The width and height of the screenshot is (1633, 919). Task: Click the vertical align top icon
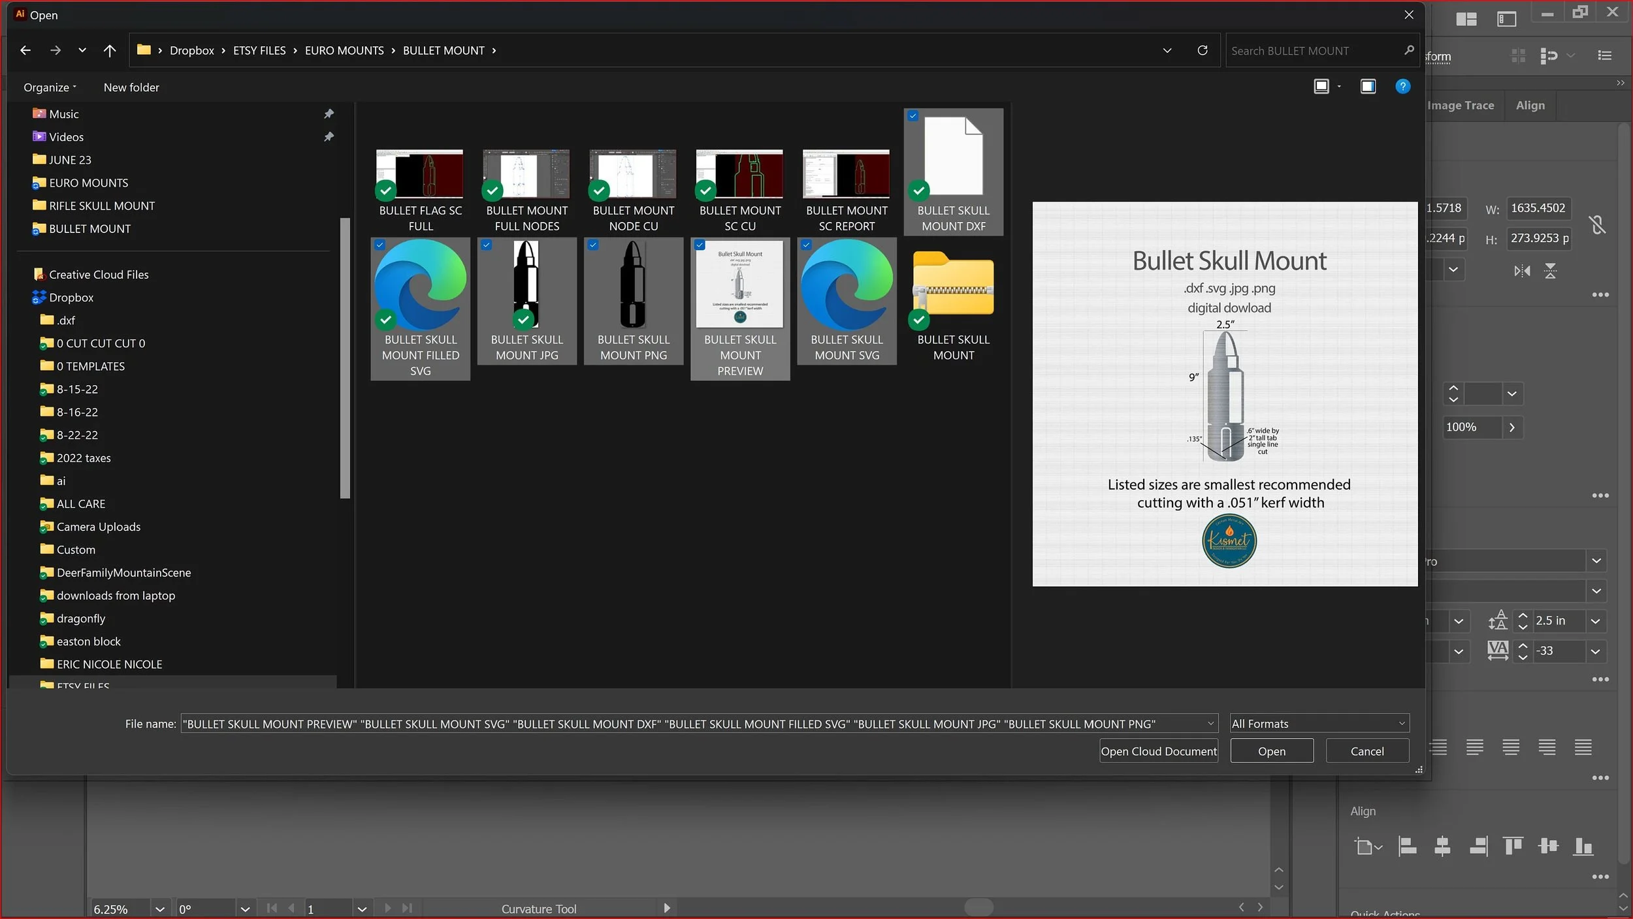(1513, 847)
